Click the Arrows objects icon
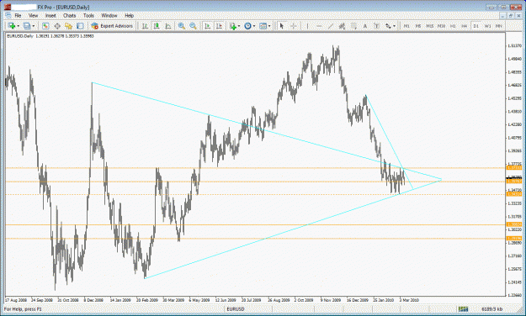Screen dimensions: 526x316 point(388,26)
